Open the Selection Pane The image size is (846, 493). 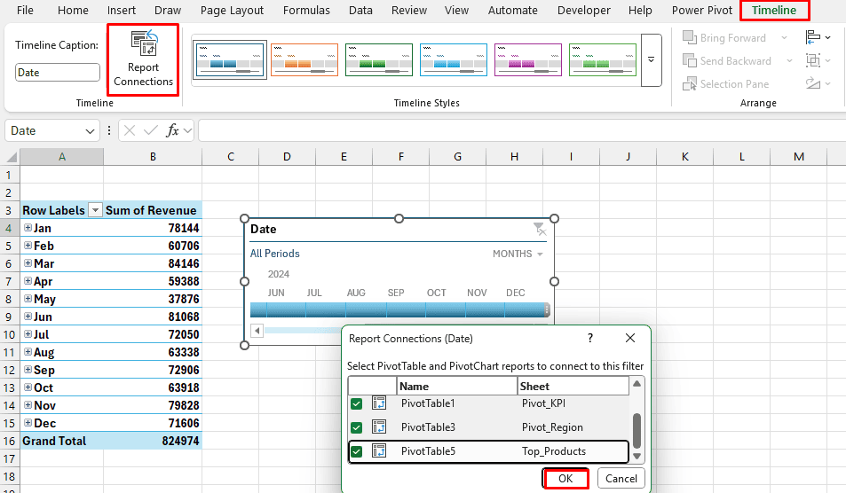[x=725, y=84]
